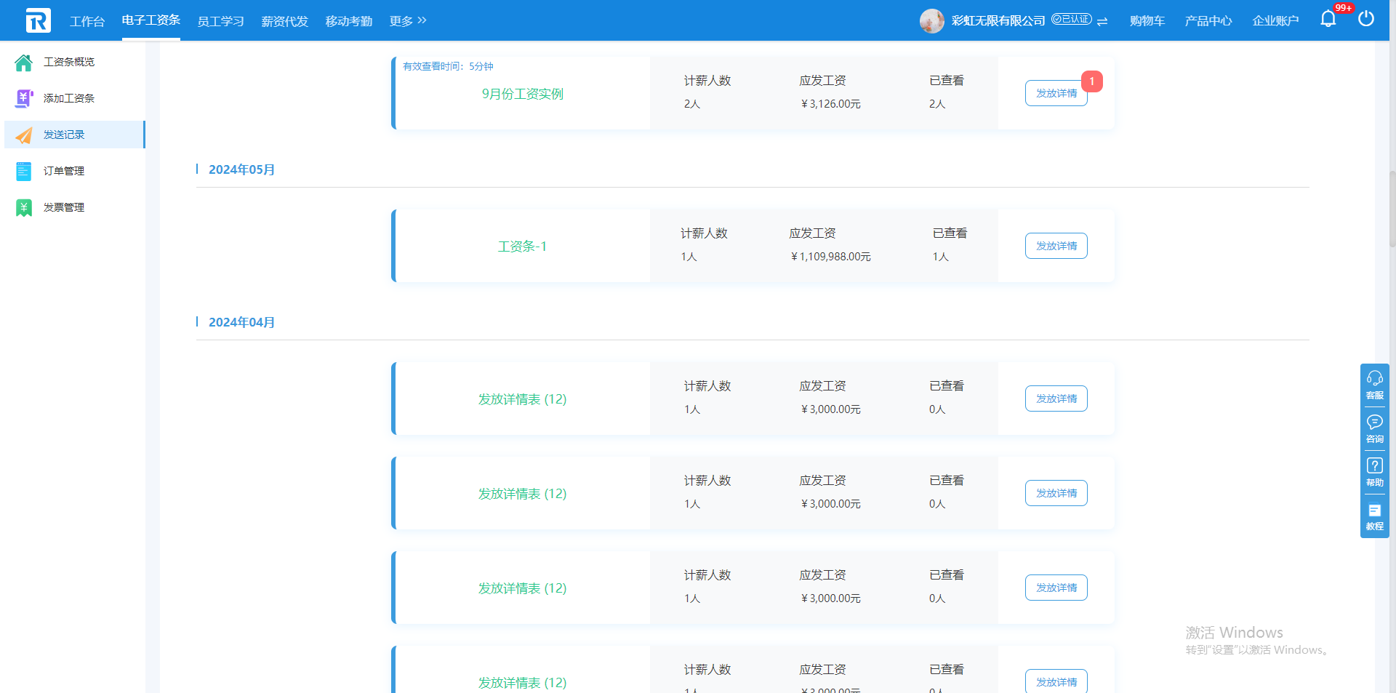Viewport: 1396px width, 693px height.
Task: Switch to the 员工学习 tab
Action: click(x=220, y=21)
